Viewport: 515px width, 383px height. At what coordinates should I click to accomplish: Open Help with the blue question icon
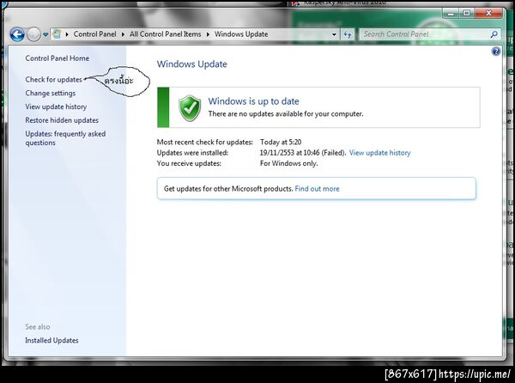[496, 52]
